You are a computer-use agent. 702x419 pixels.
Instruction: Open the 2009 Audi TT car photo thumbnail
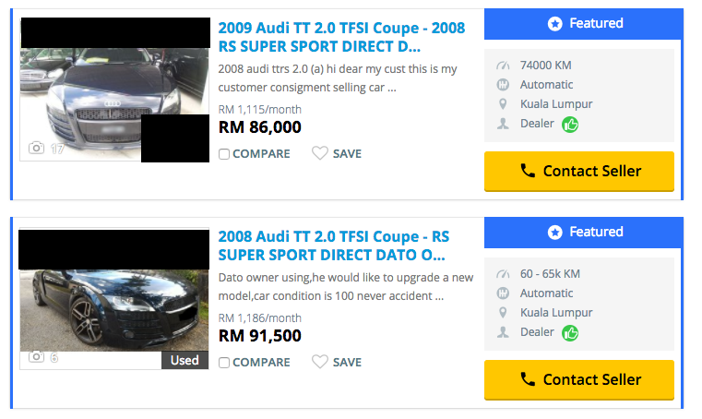point(101,102)
